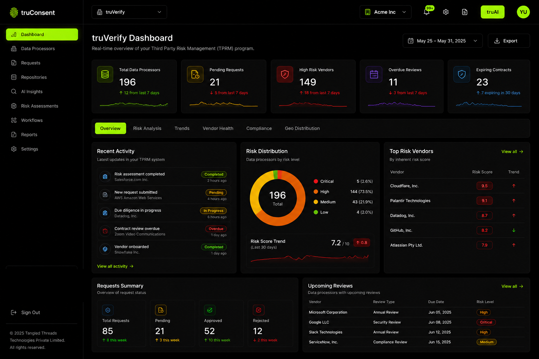Click the Total Requests card icon
Screen dimensions: 539x359
(x=108, y=310)
